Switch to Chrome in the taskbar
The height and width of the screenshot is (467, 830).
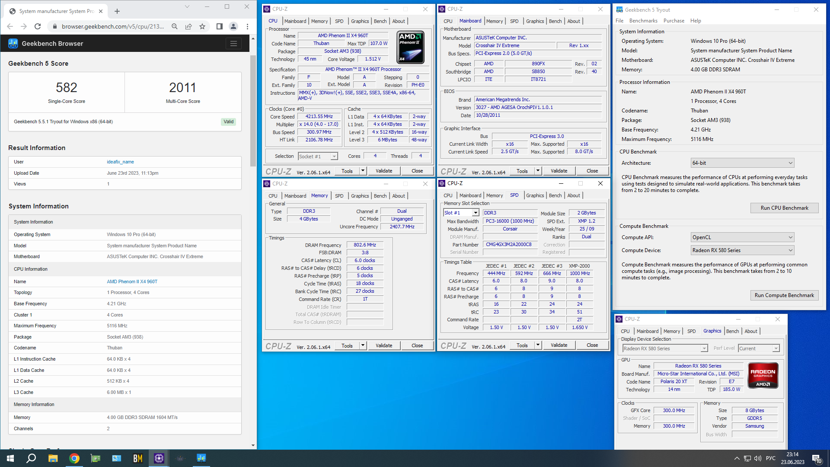coord(74,458)
